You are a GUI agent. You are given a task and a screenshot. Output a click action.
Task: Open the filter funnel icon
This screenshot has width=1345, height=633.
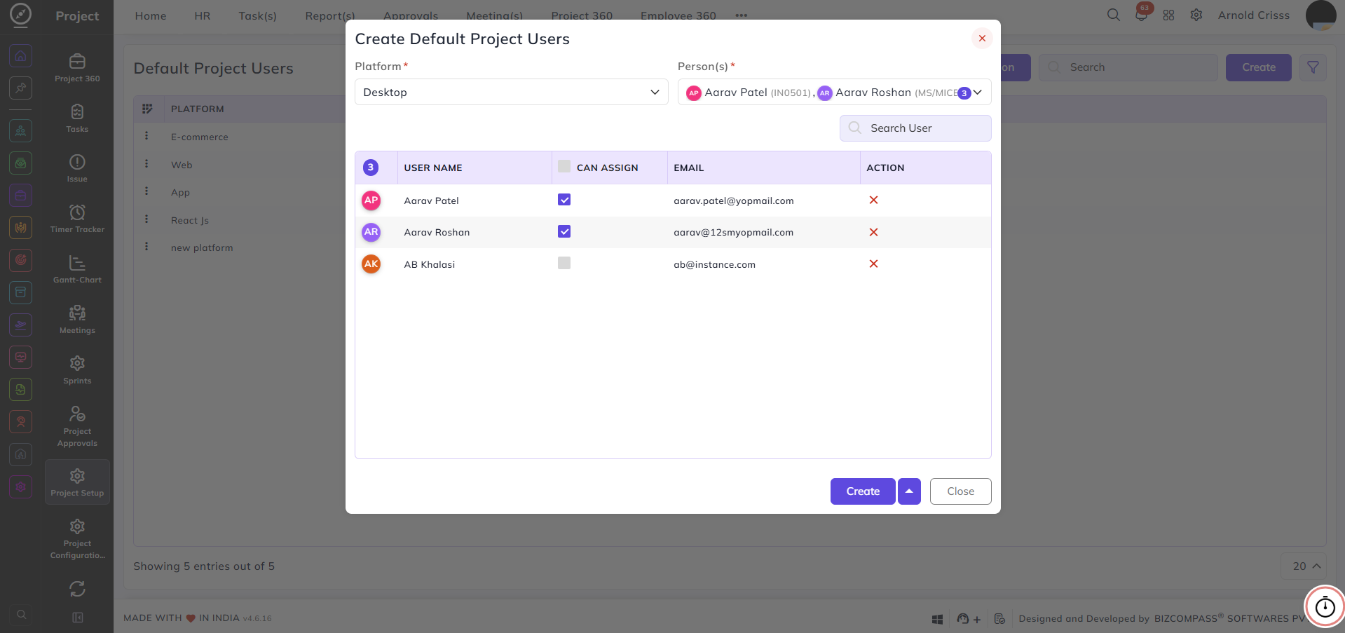tap(1313, 67)
